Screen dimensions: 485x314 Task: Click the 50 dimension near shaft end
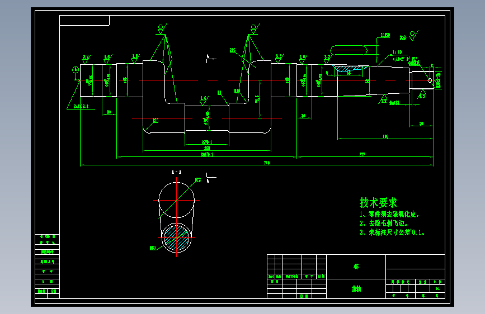(x=421, y=123)
